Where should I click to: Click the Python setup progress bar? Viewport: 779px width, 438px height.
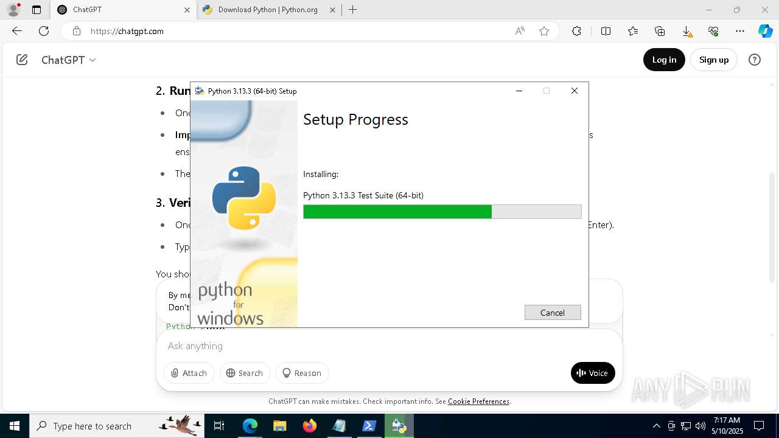click(x=442, y=212)
